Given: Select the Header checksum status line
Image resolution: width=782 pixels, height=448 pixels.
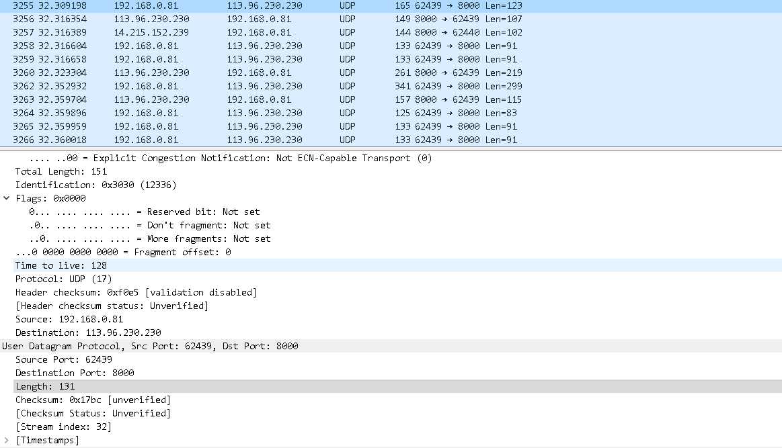Looking at the screenshot, I should point(112,306).
